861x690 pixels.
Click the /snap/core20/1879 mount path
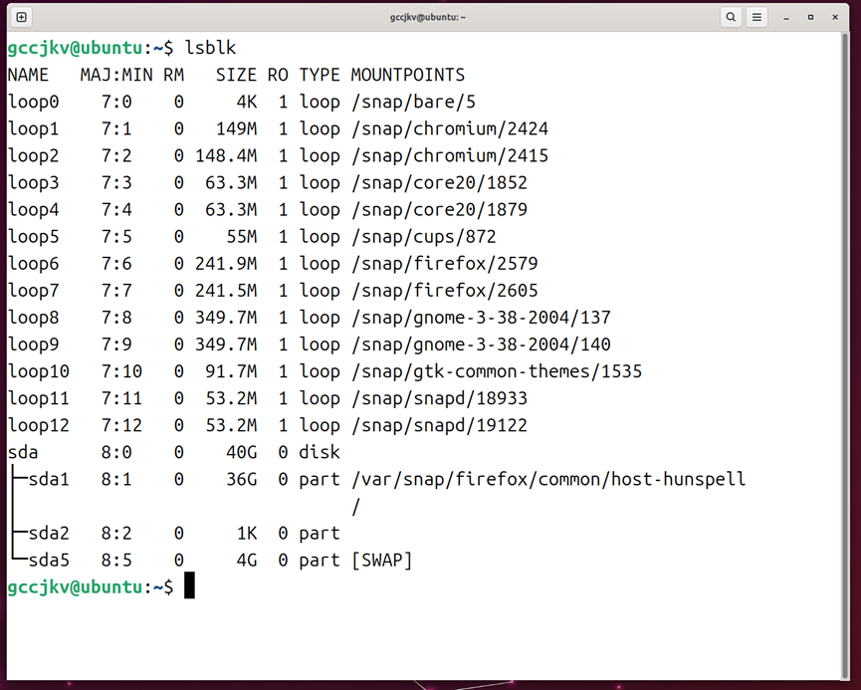tap(439, 209)
